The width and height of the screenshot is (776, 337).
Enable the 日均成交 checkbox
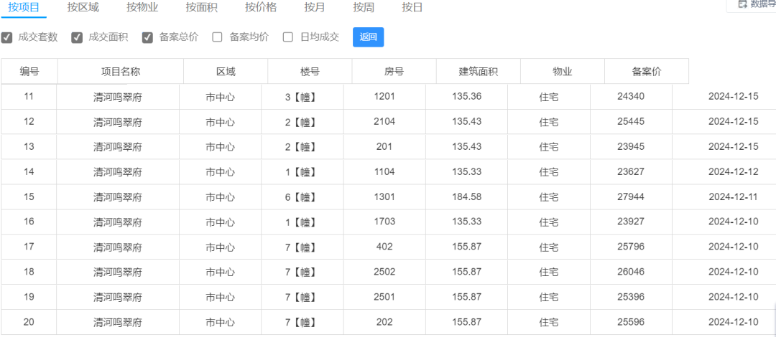coord(288,37)
